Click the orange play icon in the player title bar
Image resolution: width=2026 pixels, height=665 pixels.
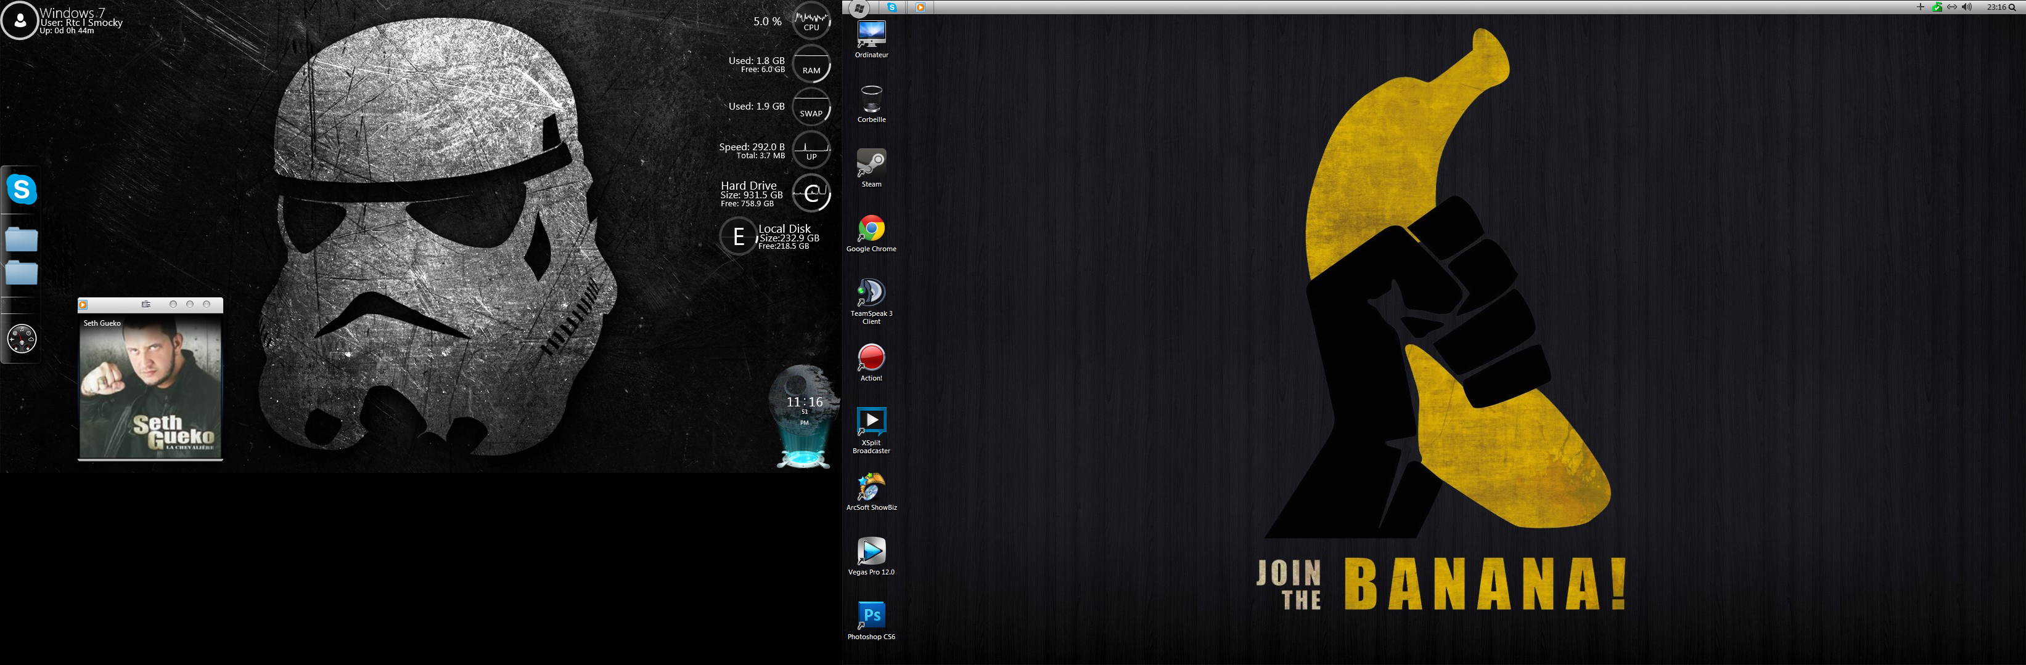point(83,305)
